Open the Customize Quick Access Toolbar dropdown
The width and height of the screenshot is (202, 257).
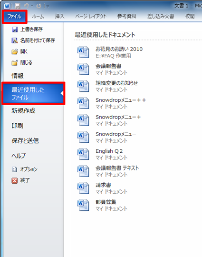click(x=48, y=6)
